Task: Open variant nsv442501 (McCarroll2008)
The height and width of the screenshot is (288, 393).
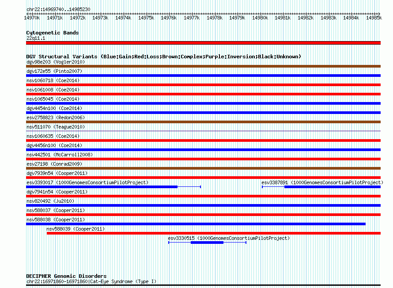Action: coord(60,155)
